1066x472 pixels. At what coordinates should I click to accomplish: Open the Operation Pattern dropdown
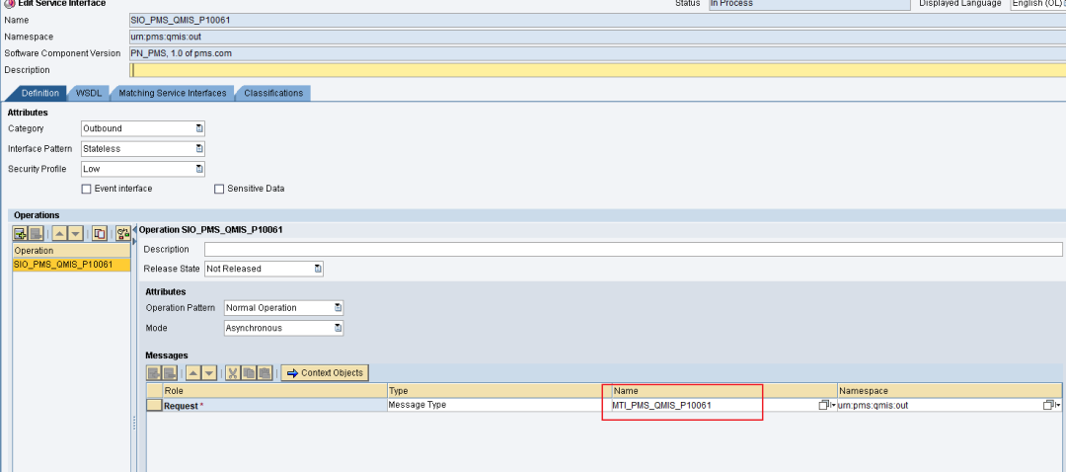[283, 307]
